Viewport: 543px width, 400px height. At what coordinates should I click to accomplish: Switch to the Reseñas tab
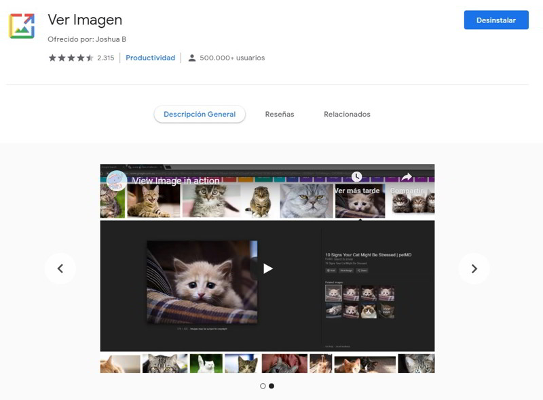(280, 115)
